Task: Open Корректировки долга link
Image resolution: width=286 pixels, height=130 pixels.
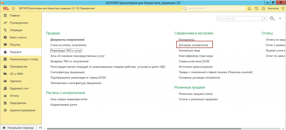Action: [64, 105]
